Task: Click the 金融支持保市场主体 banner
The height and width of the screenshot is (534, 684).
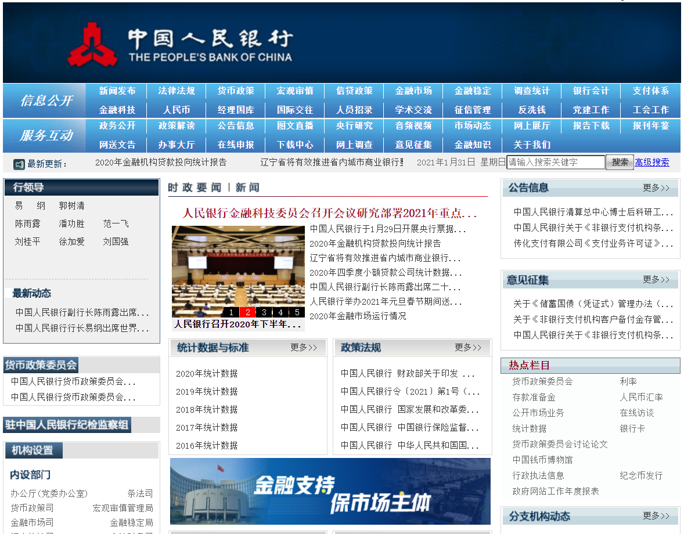Action: pyautogui.click(x=329, y=491)
